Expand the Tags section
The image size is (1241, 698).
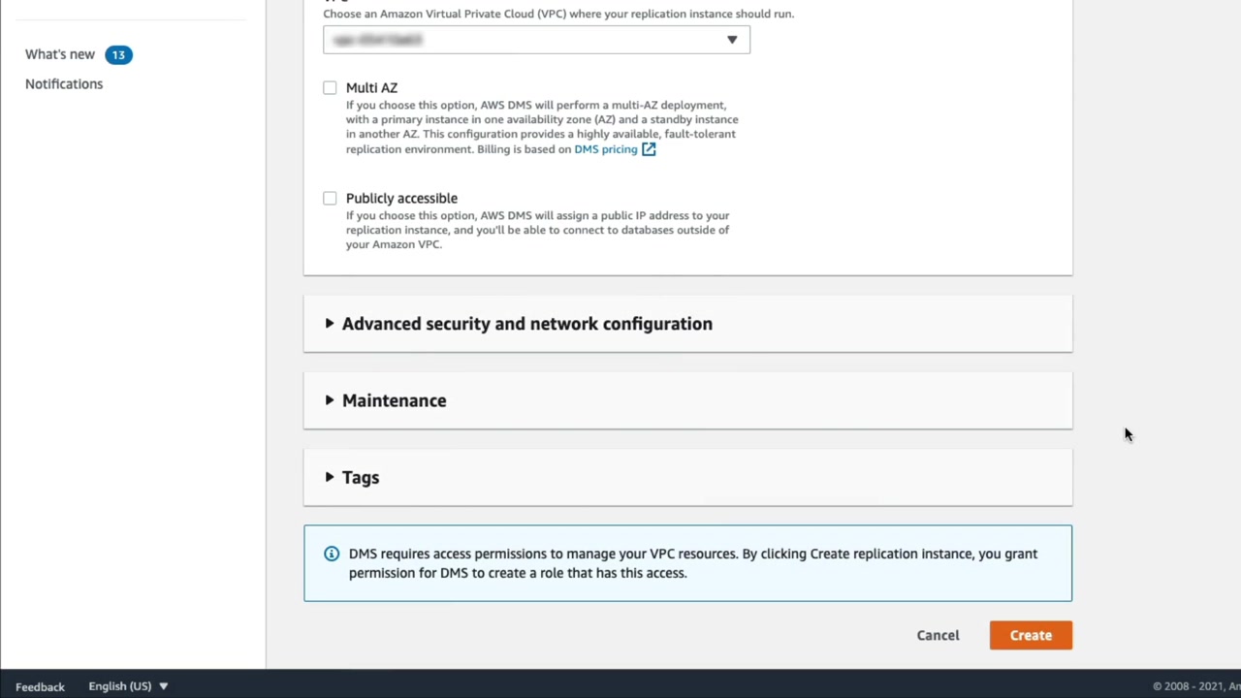361,477
